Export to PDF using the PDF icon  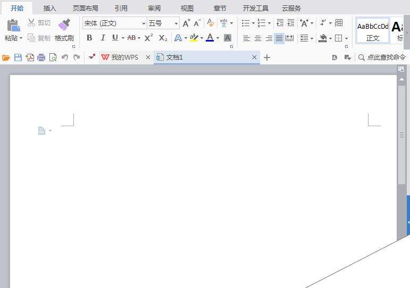click(30, 57)
